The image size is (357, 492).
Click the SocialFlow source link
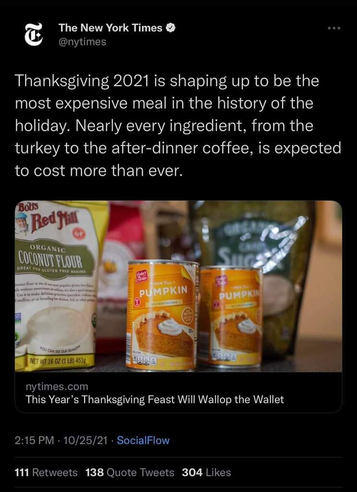[143, 440]
